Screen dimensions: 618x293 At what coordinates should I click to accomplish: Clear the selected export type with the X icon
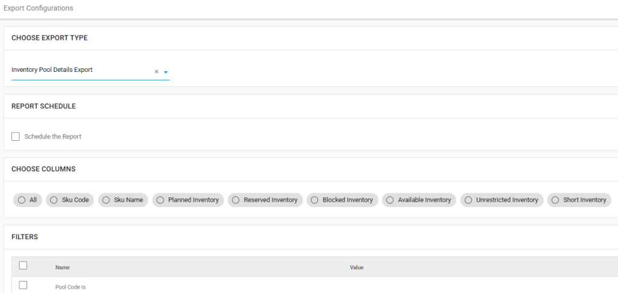point(156,72)
